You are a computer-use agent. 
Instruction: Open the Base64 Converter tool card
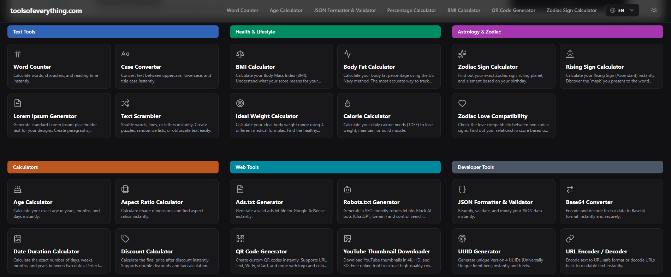pyautogui.click(x=611, y=202)
